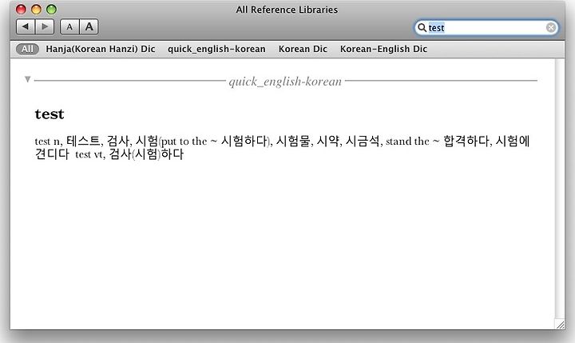
Task: Zoom the window with the green button
Action: coord(51,9)
